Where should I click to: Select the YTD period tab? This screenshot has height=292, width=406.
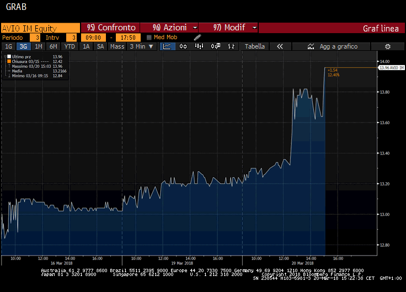[70, 46]
